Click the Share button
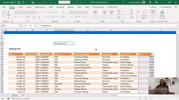 (153, 7)
